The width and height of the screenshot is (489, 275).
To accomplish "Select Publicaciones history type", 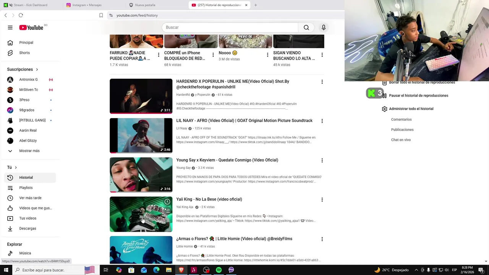I will pos(402,130).
